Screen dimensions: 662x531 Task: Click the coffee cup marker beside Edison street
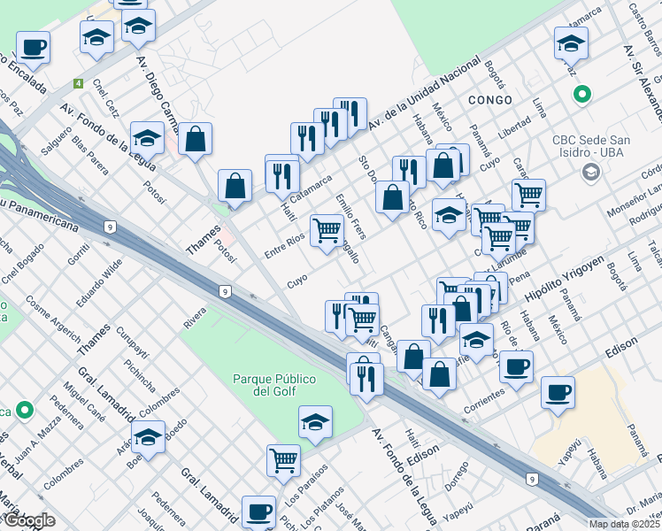[558, 394]
